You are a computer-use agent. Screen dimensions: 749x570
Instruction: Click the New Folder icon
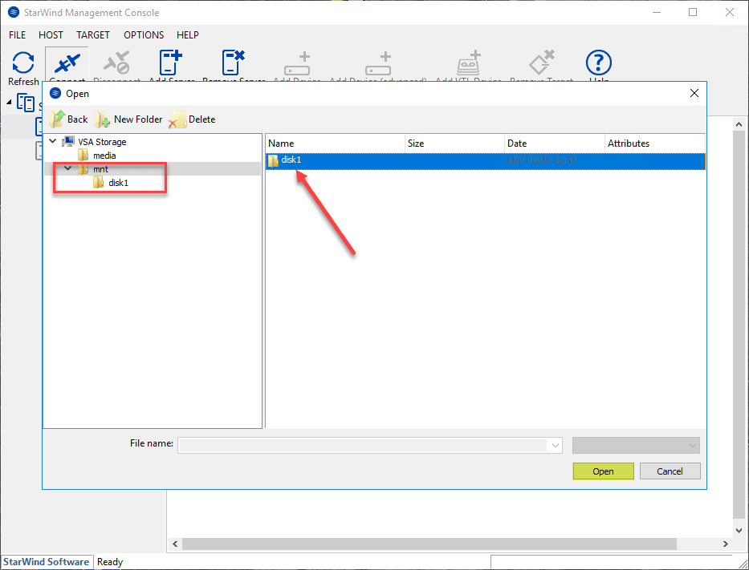pos(102,119)
